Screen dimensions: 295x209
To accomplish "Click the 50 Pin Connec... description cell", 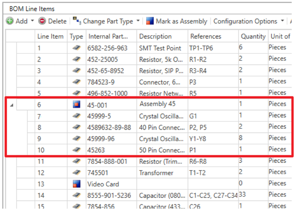I will point(162,150).
